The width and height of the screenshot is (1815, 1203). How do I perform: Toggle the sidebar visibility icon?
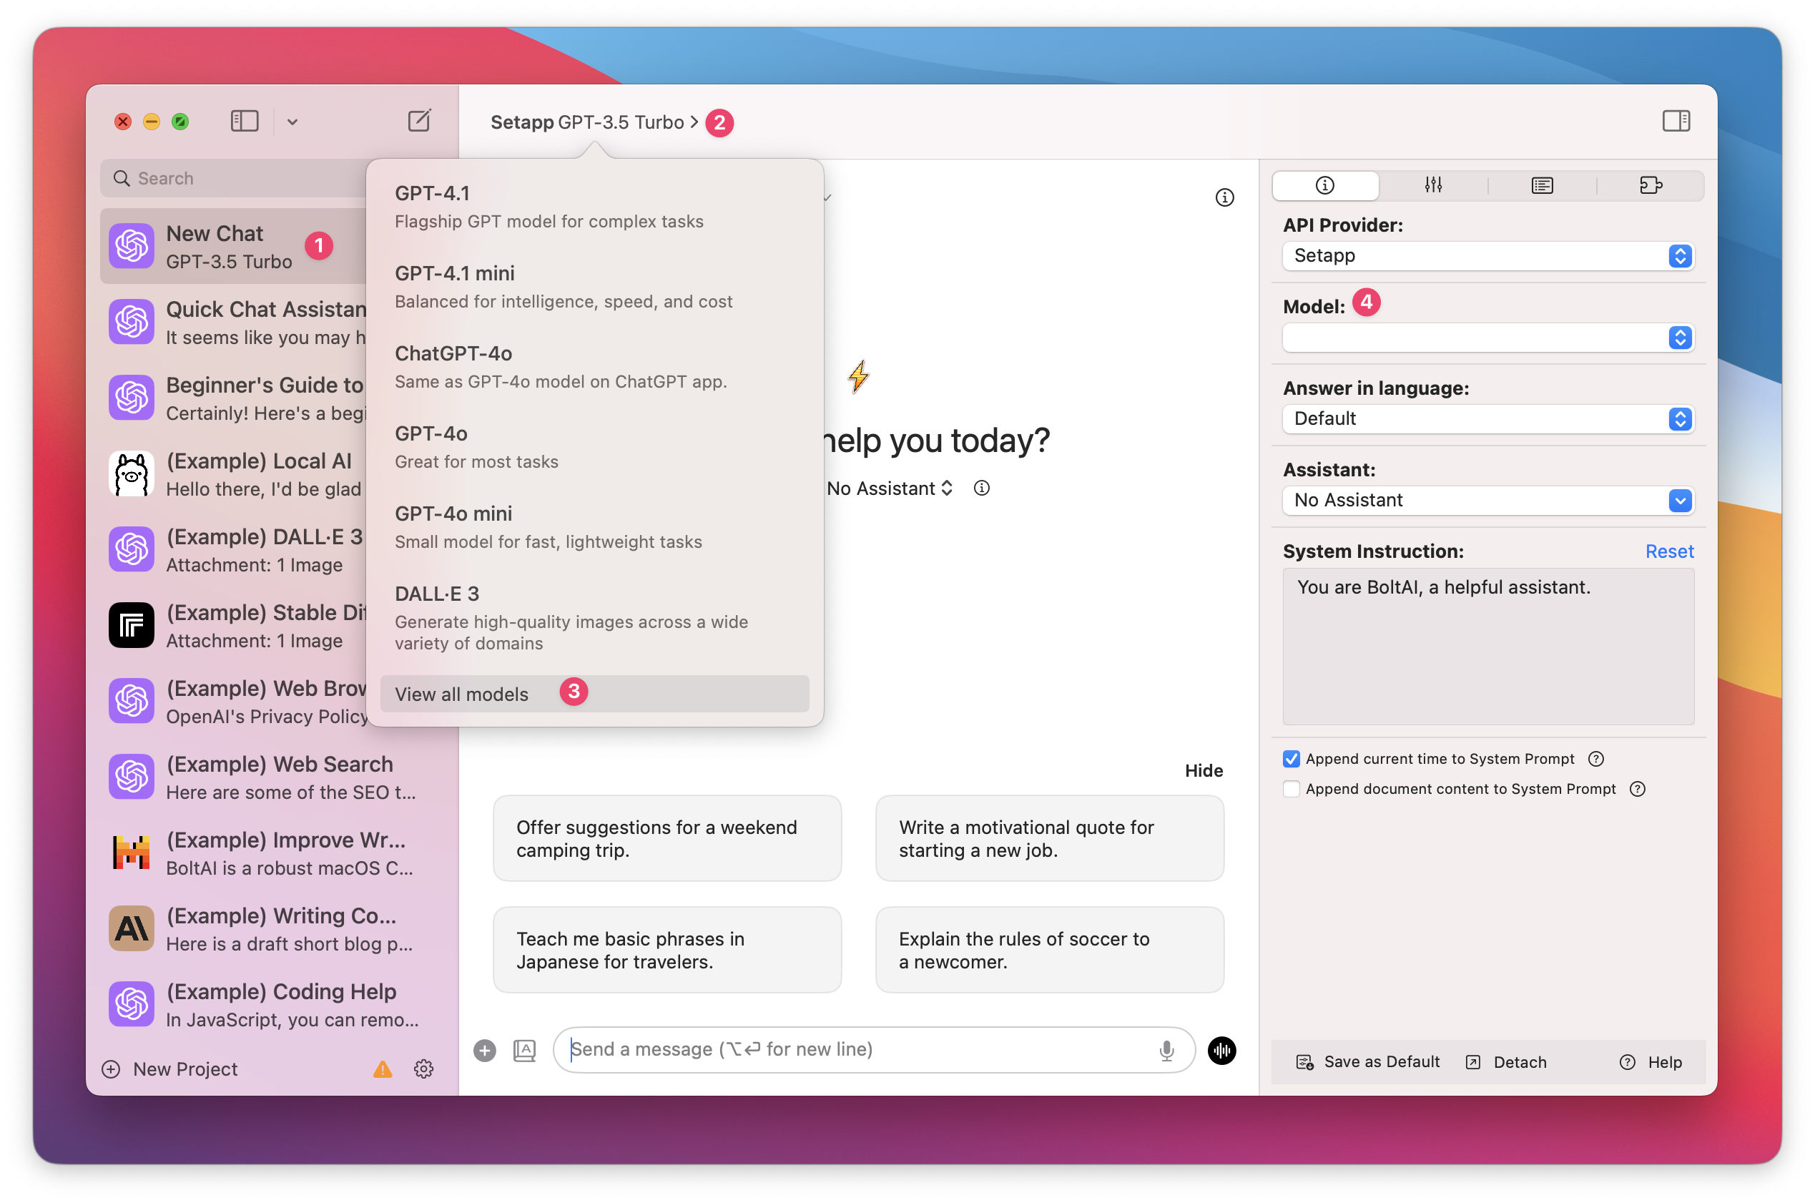[x=244, y=120]
